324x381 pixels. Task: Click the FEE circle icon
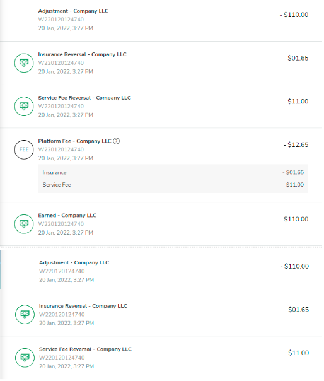coord(24,150)
